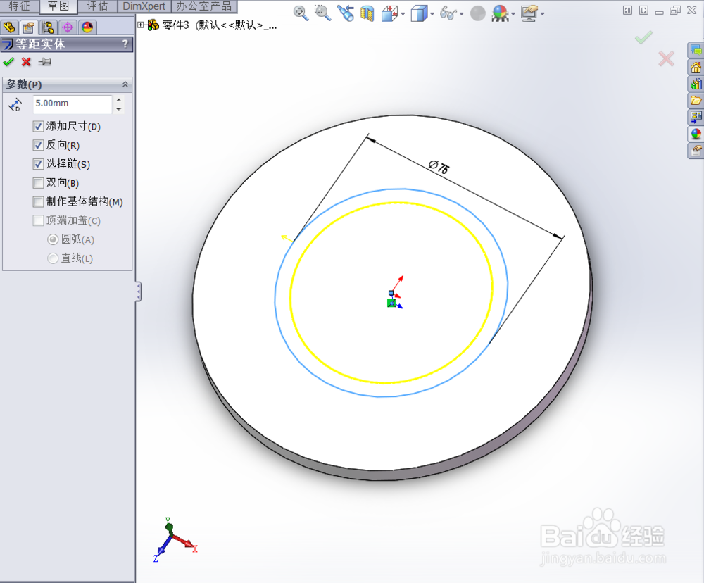Open Hide/Show Items dropdown arrow

461,14
